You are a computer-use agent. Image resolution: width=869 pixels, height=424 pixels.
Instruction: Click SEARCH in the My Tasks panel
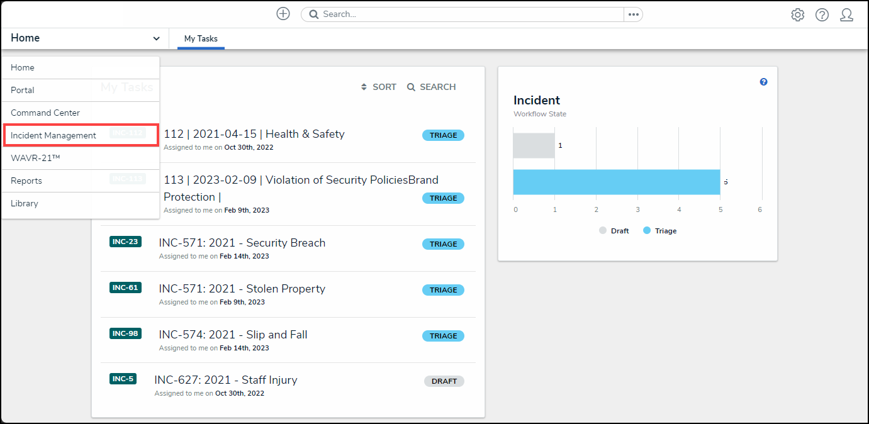(432, 87)
